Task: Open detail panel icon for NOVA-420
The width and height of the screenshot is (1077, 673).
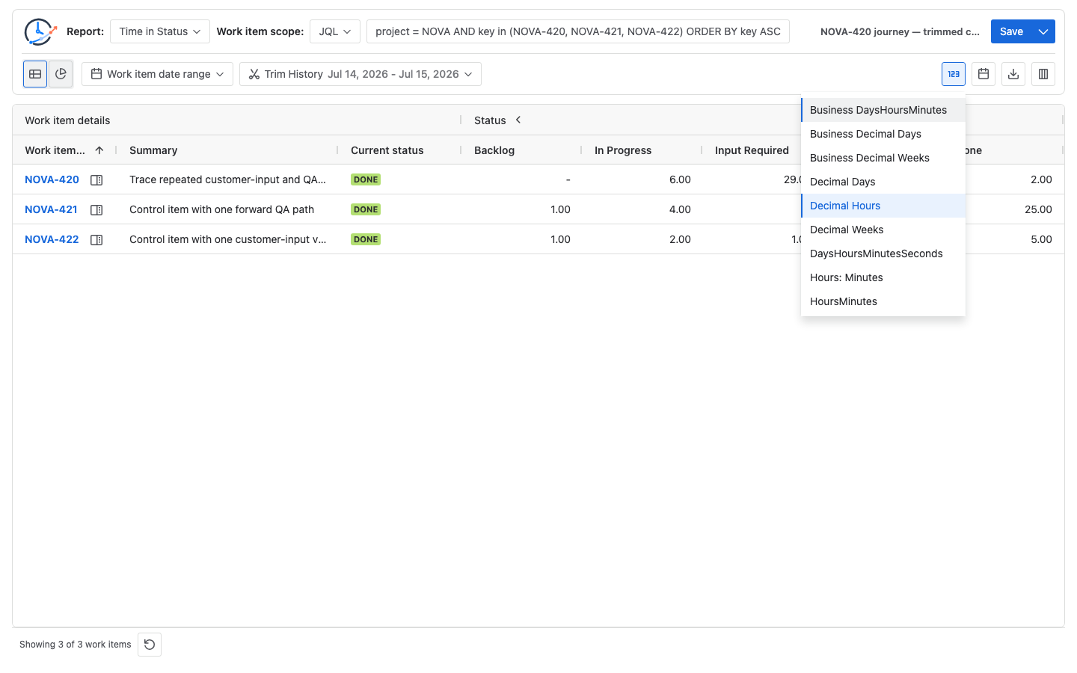Action: pos(96,180)
